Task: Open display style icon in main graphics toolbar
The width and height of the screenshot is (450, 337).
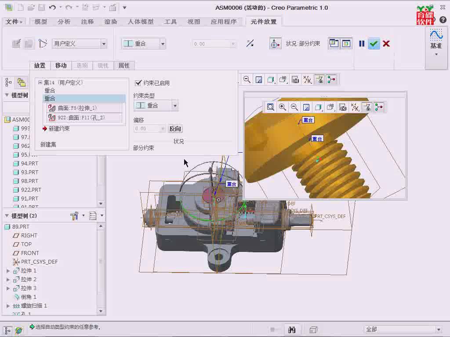Action: (x=271, y=79)
